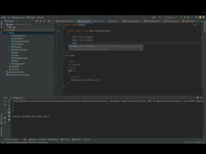The width and height of the screenshot is (206, 154).
Task: Open Terminal tool window
Action: [x=65, y=140]
